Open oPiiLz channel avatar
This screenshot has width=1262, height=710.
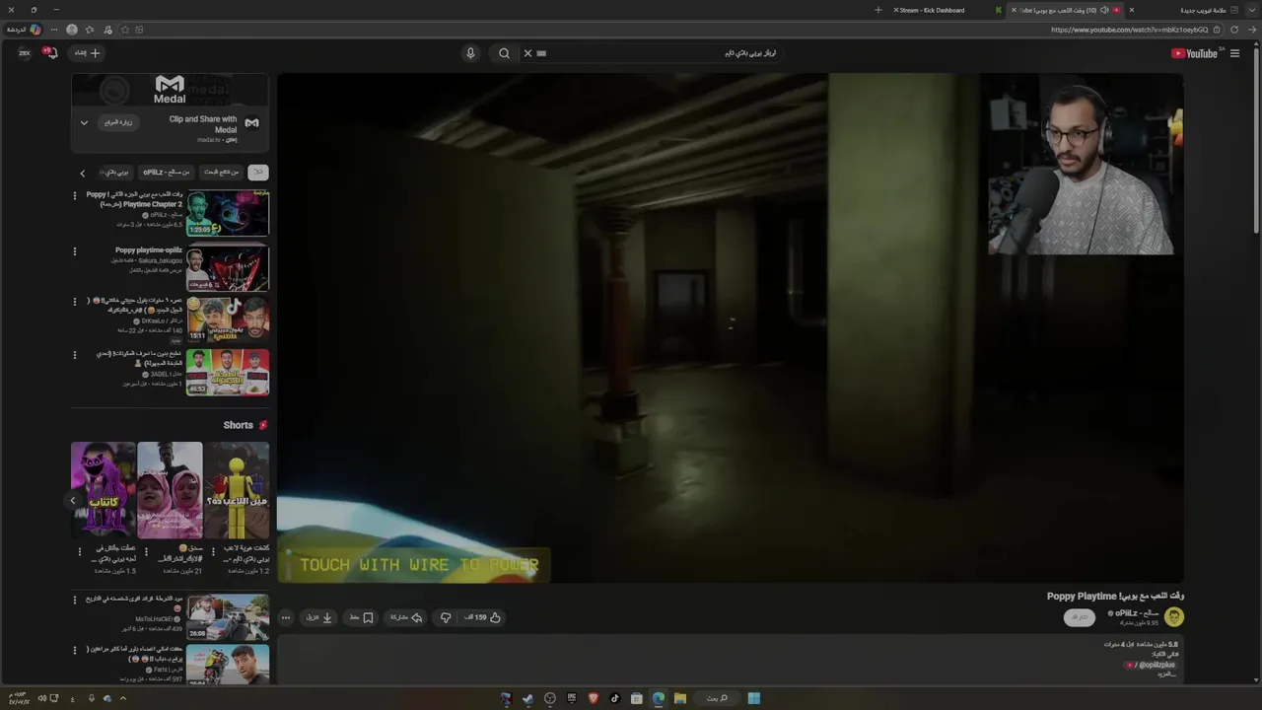1173,617
